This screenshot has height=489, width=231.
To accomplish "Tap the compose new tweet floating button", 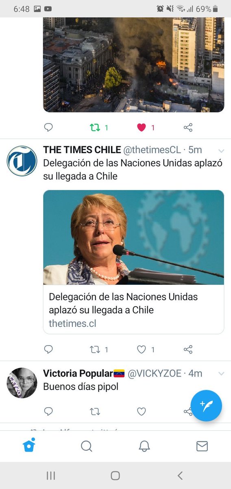I will pos(206,405).
